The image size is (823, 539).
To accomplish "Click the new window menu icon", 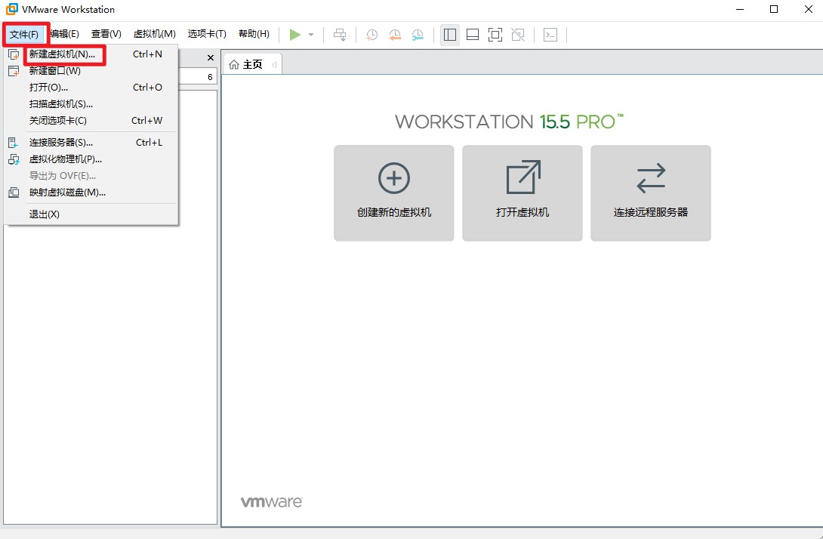I will click(x=14, y=71).
